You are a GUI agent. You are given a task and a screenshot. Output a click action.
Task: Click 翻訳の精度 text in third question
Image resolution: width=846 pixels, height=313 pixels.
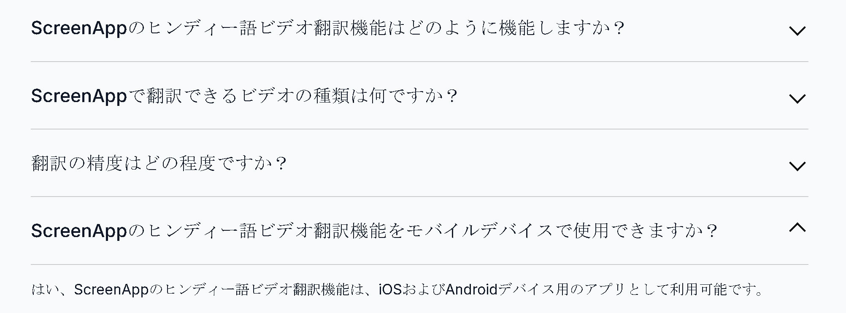point(76,164)
